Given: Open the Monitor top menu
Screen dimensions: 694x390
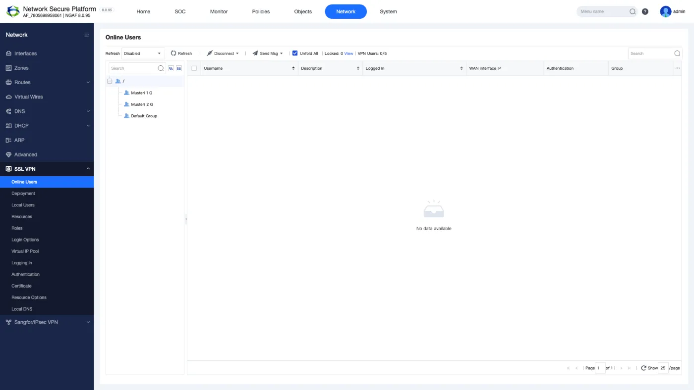Looking at the screenshot, I should [x=219, y=11].
